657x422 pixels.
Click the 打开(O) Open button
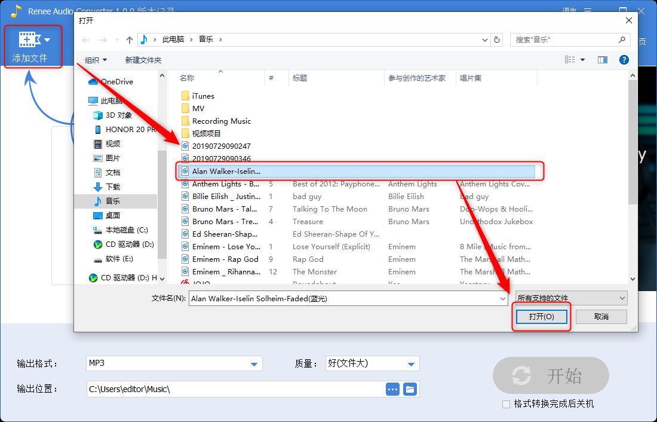(541, 317)
